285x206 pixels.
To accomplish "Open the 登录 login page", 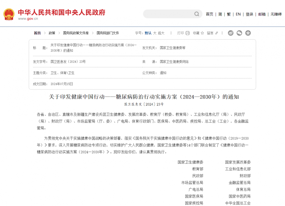I will tap(249, 14).
